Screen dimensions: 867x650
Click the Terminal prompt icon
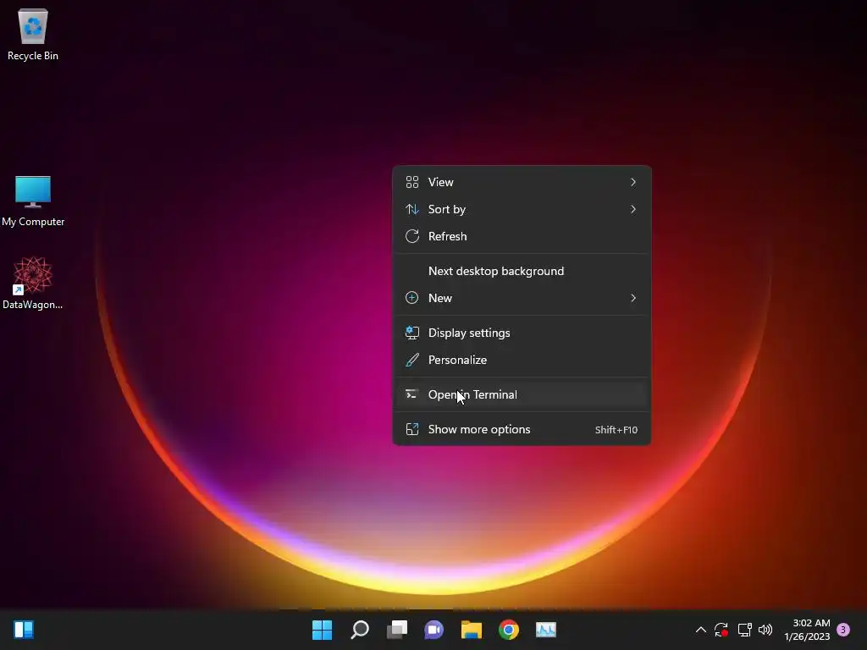point(411,394)
